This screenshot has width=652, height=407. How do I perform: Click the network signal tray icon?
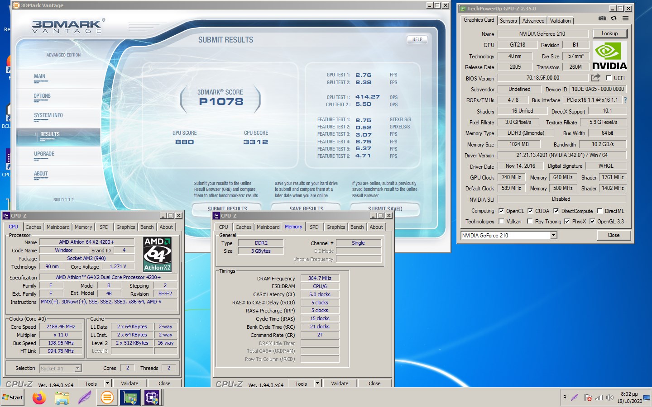tap(599, 398)
